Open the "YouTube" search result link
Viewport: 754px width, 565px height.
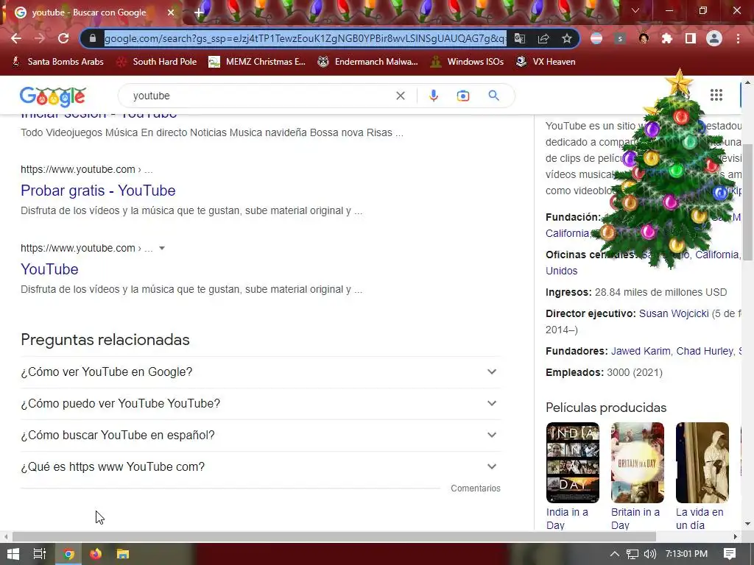coord(49,269)
